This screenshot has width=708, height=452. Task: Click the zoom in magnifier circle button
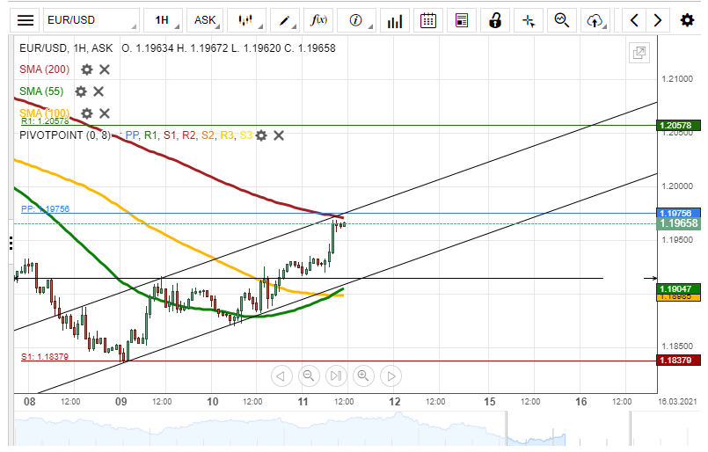[363, 376]
